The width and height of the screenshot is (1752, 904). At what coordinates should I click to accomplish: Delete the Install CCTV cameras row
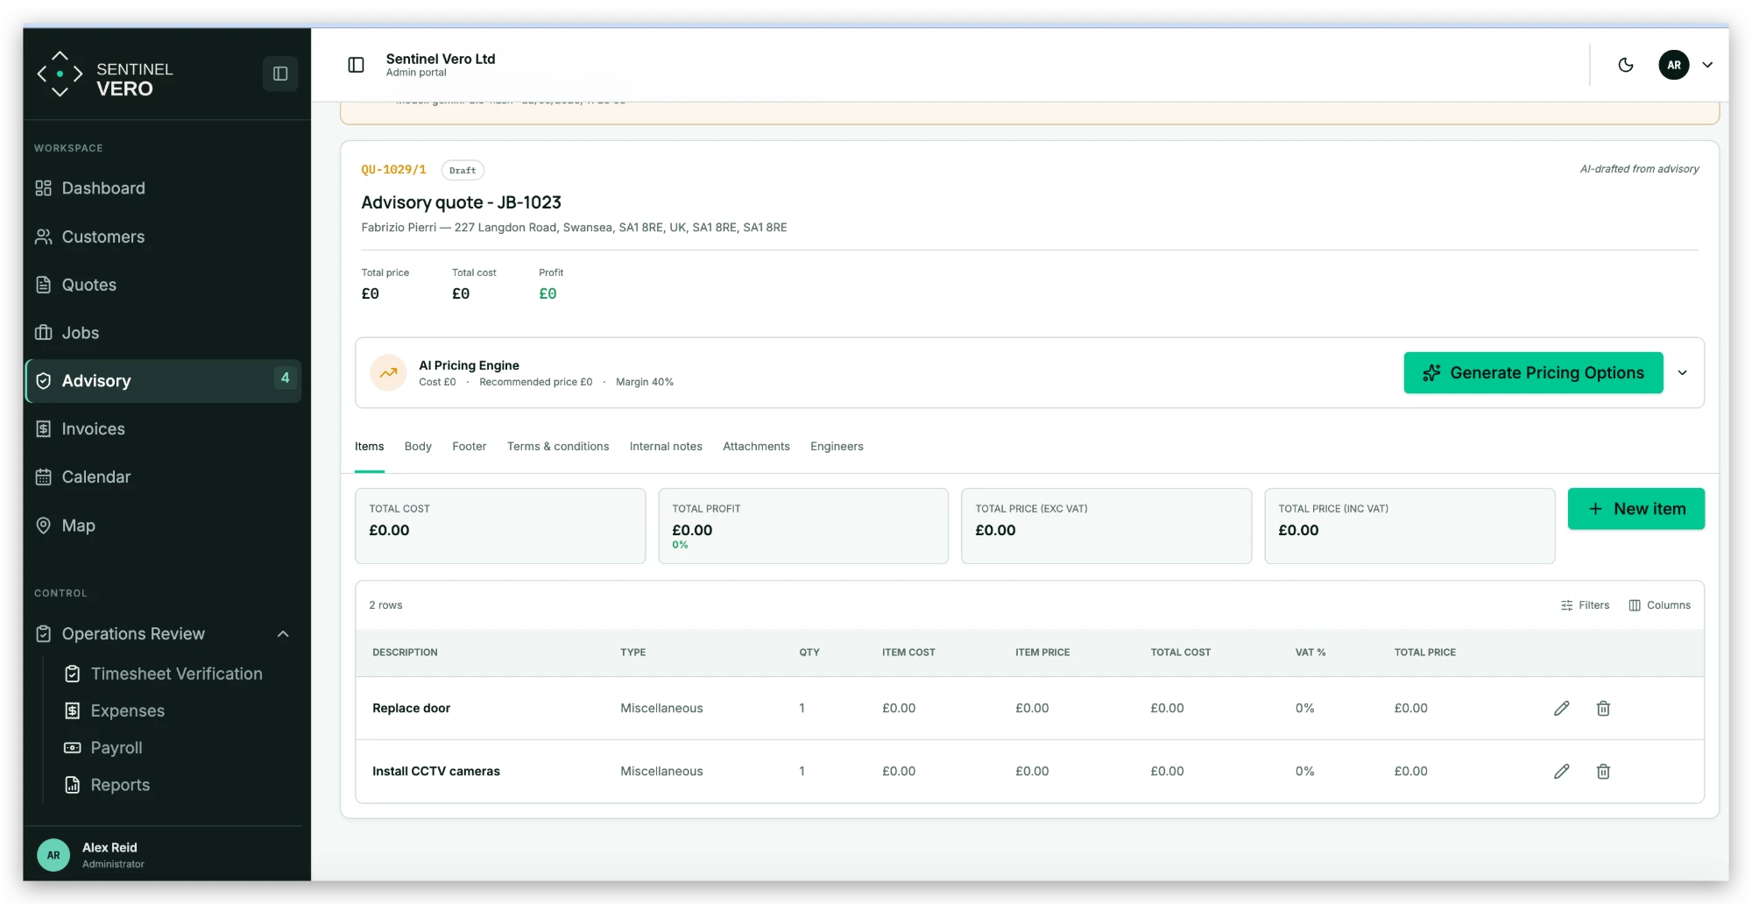[x=1603, y=772]
